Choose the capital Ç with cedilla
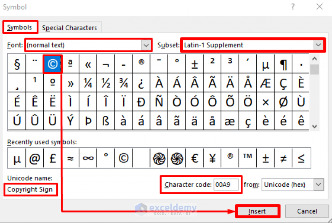This screenshot has height=223, width=332. [283, 83]
